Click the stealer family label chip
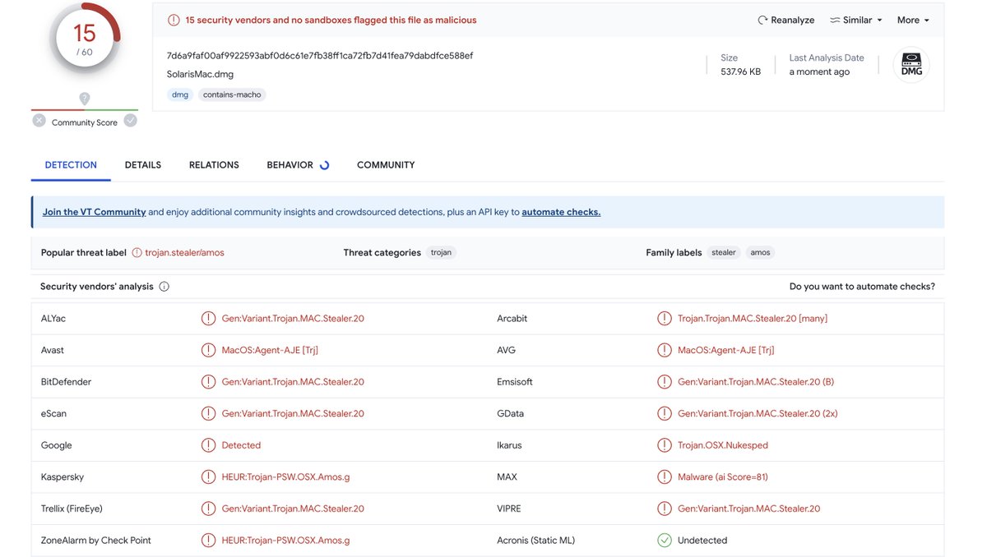Screen dimensions: 987x557 click(x=724, y=252)
